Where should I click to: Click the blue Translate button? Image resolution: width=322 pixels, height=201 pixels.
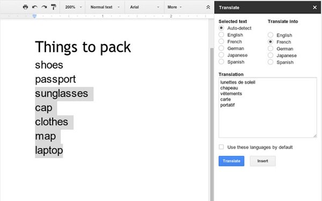[231, 161]
